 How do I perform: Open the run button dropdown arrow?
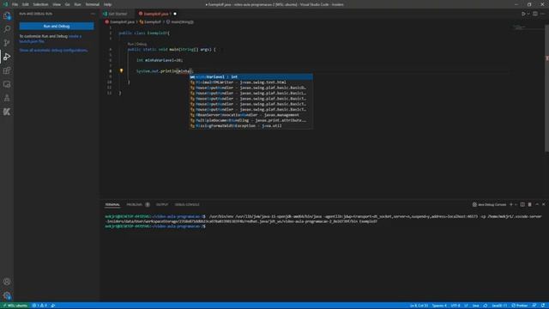tap(528, 14)
